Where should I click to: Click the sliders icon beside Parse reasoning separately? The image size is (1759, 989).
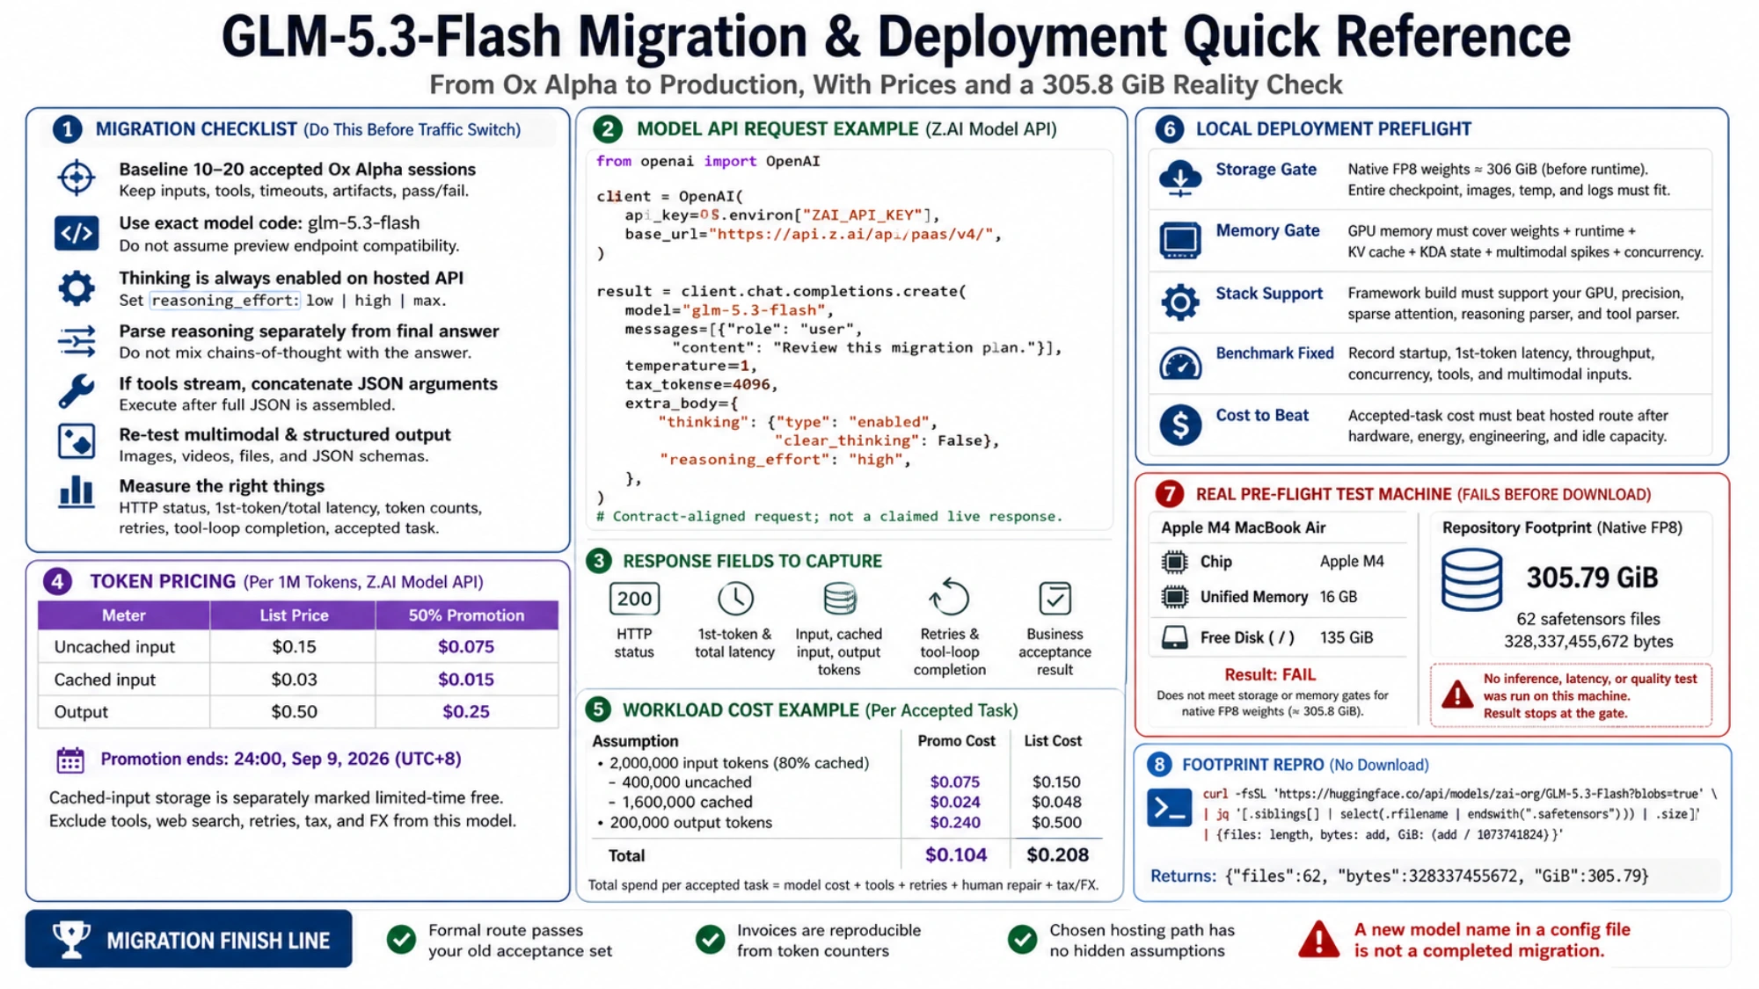coord(77,341)
